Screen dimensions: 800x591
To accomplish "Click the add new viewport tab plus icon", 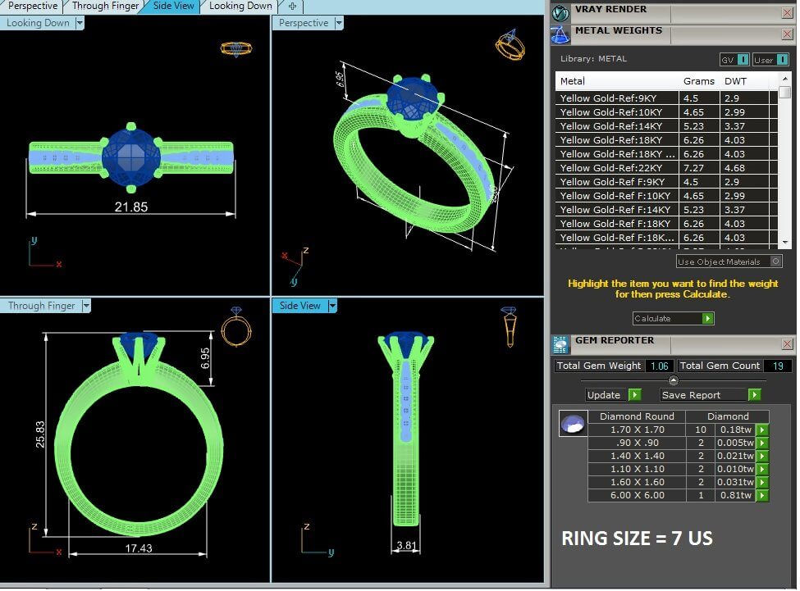I will click(293, 7).
